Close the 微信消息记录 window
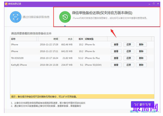The height and width of the screenshot is (116, 163). (x=158, y=4)
